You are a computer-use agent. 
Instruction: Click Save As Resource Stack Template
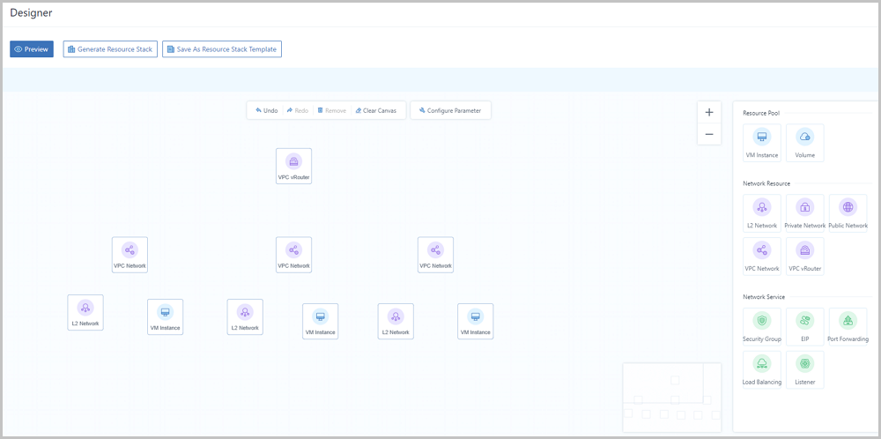(x=221, y=48)
